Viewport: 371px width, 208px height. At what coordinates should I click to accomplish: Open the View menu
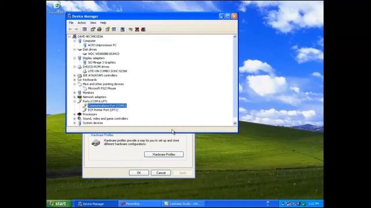(93, 23)
